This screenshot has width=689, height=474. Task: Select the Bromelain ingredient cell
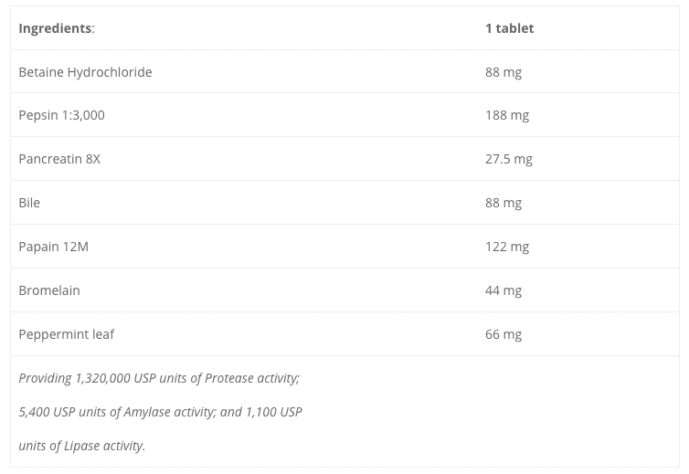point(49,290)
